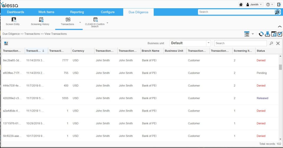Click the logout icon at top right
The width and height of the screenshot is (283, 148).
(x=279, y=4)
